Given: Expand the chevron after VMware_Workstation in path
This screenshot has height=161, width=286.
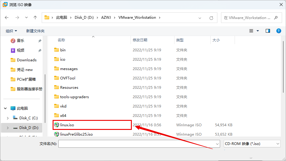Looking at the screenshot, I should point(160,18).
